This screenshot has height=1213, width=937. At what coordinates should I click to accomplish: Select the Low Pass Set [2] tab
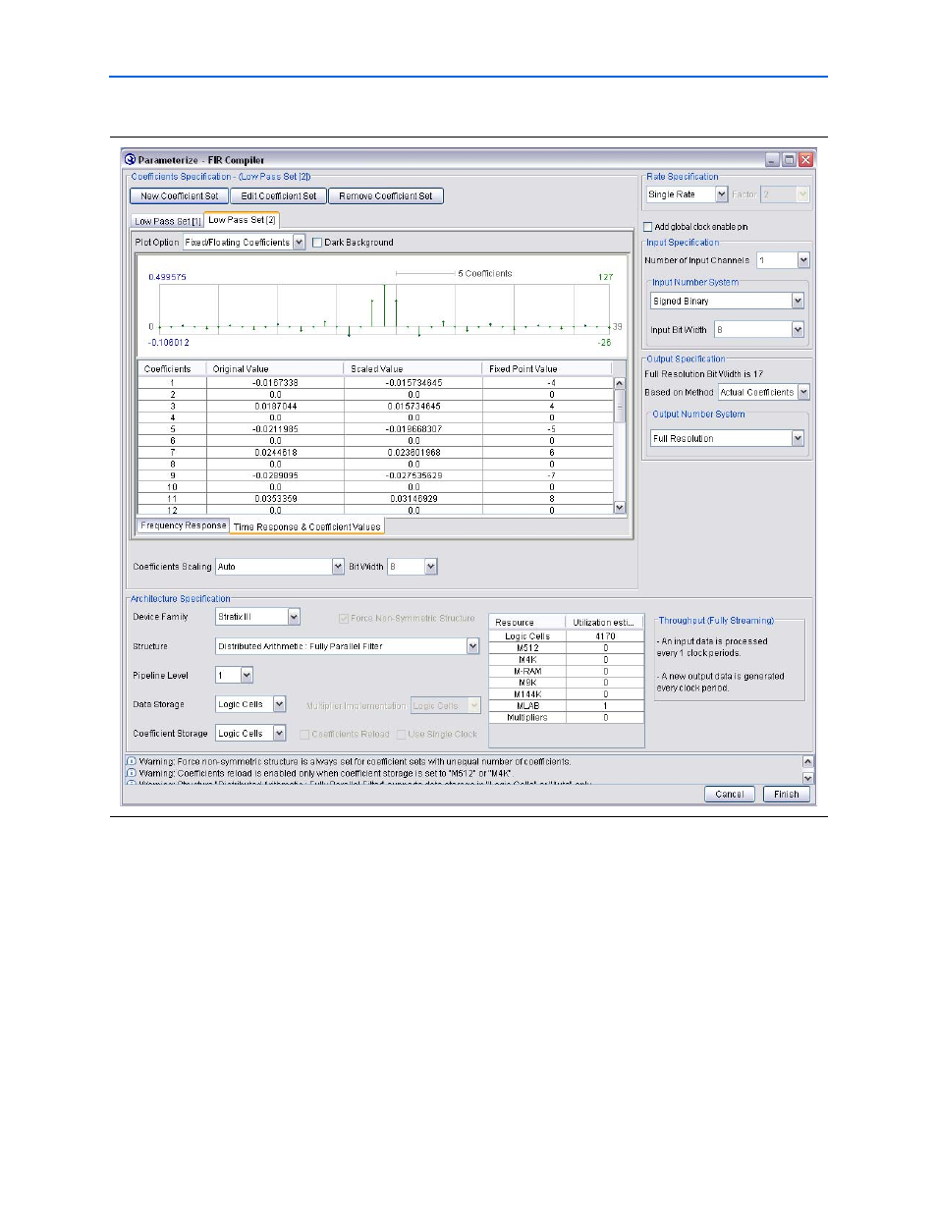click(242, 220)
